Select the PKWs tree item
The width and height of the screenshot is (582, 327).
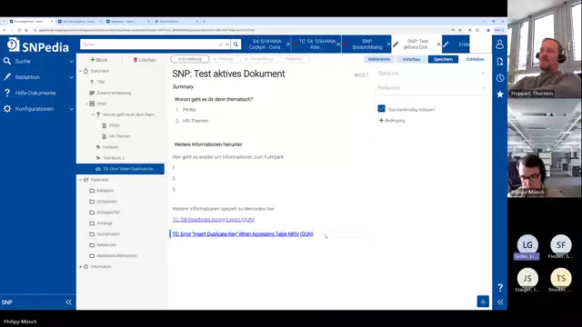pyautogui.click(x=114, y=125)
